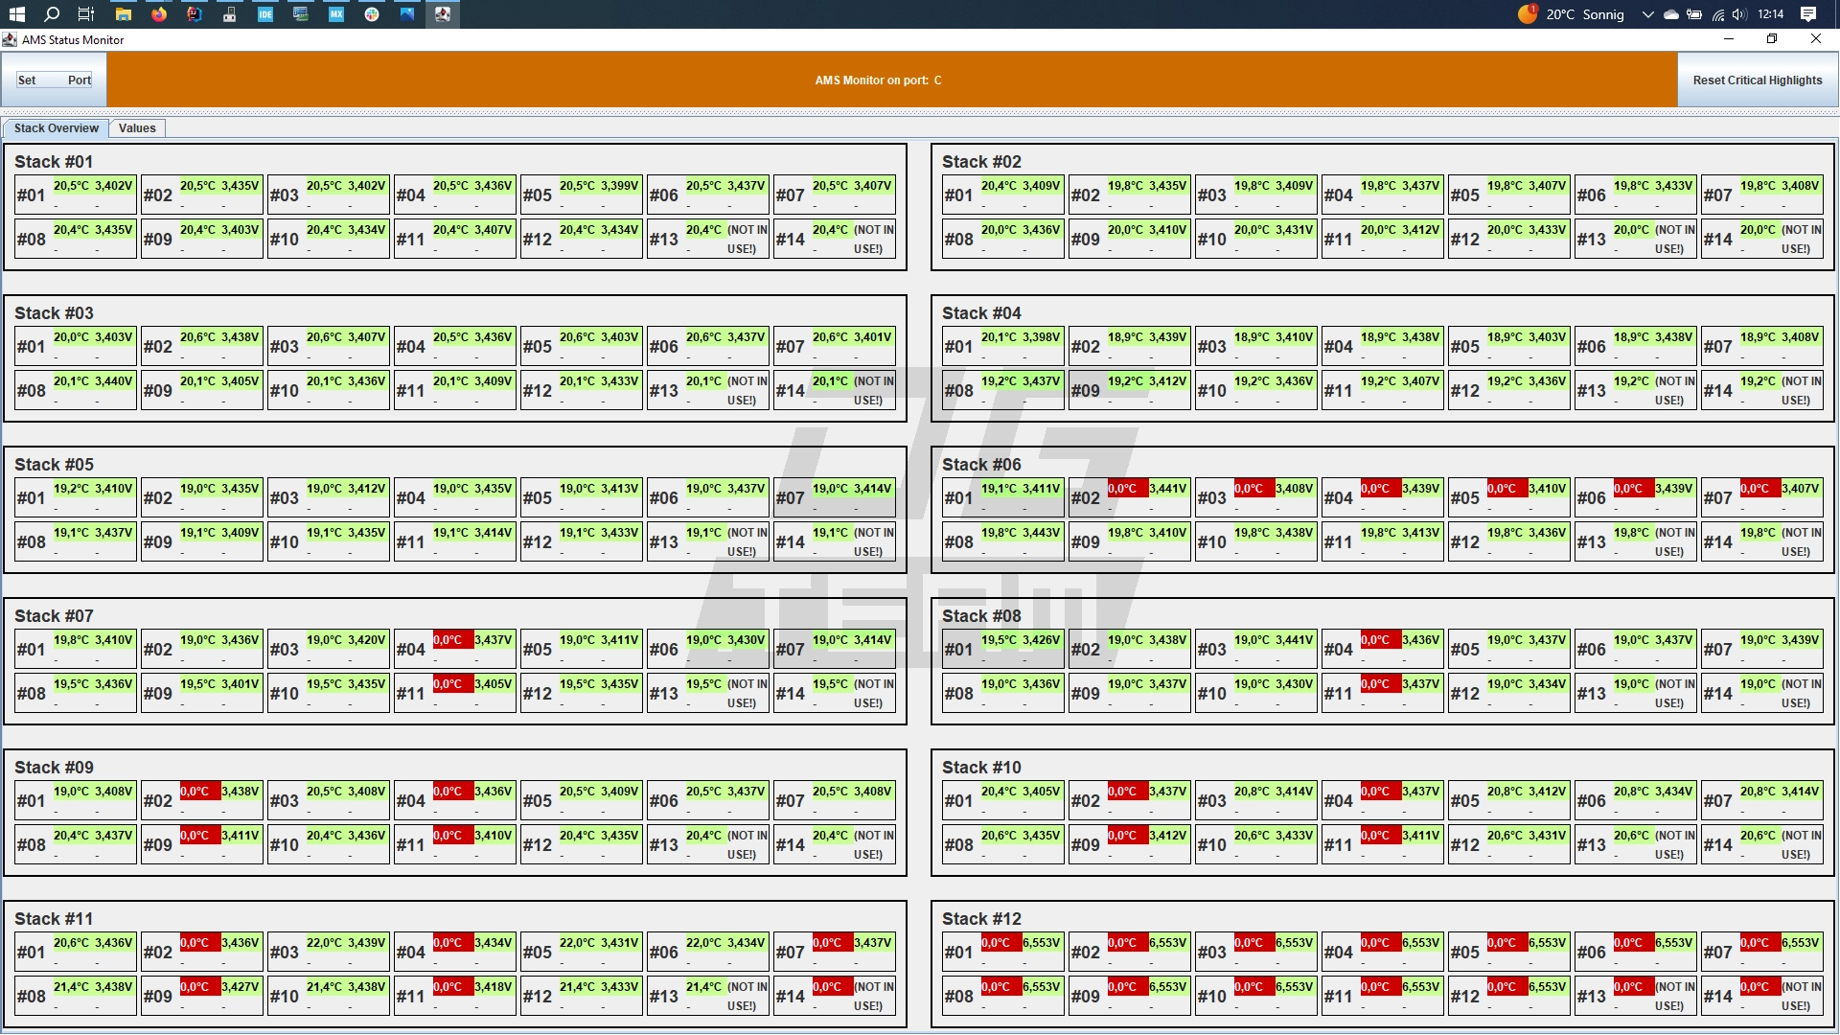The width and height of the screenshot is (1840, 1035).
Task: Select cell #02 '3,435V' in Stack #02
Action: [x=1130, y=195]
